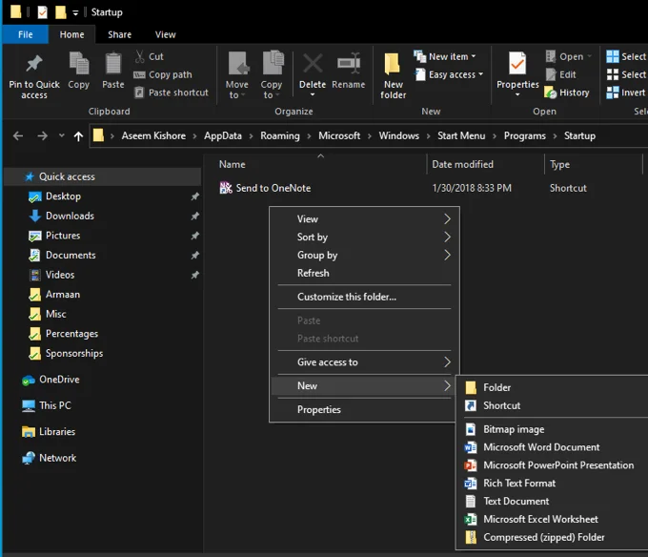Expand the View submenu in context menu

point(364,218)
